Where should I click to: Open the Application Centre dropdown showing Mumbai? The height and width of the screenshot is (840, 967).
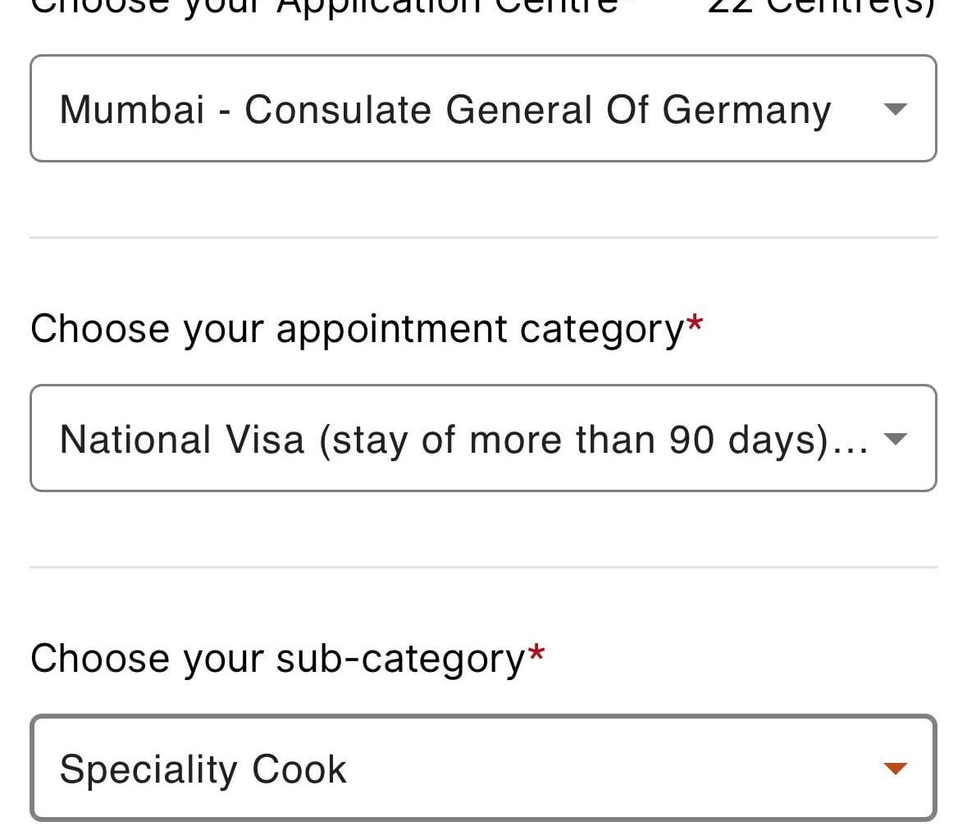[482, 108]
